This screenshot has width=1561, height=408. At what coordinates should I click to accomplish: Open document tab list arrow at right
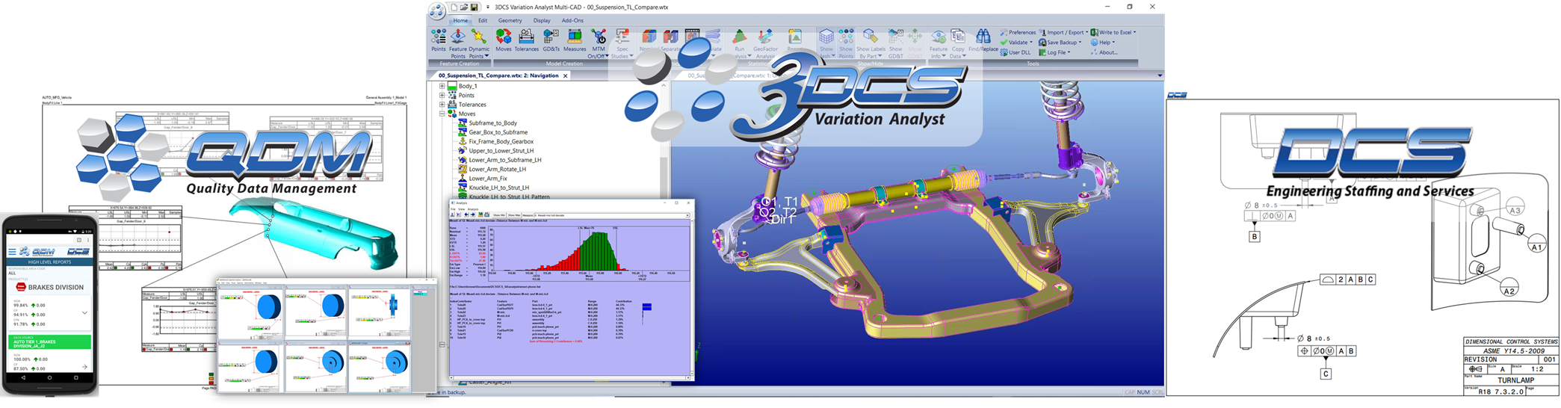point(1160,75)
